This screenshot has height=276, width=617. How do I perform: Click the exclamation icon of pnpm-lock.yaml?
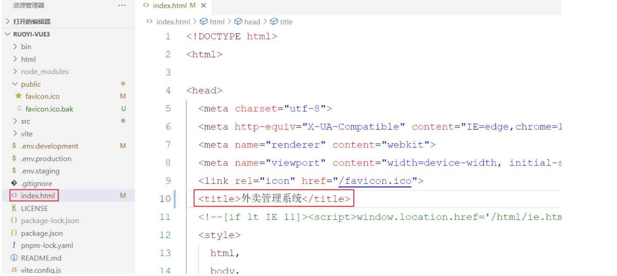[14, 245]
